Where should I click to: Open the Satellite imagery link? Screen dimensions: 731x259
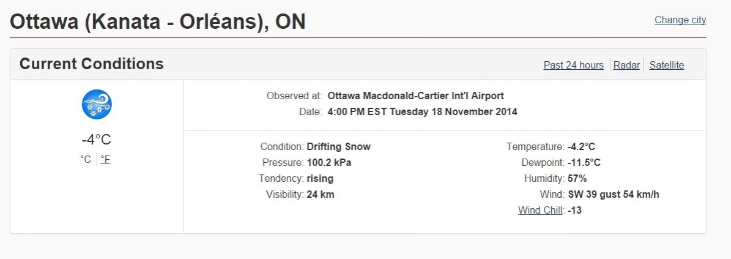coord(666,66)
